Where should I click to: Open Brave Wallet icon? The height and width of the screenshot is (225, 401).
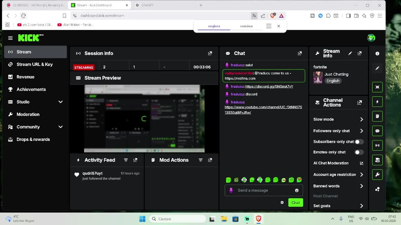356,16
